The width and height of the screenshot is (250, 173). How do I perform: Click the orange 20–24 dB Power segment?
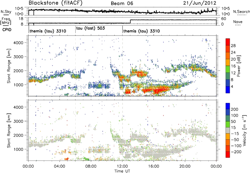tap(228, 56)
